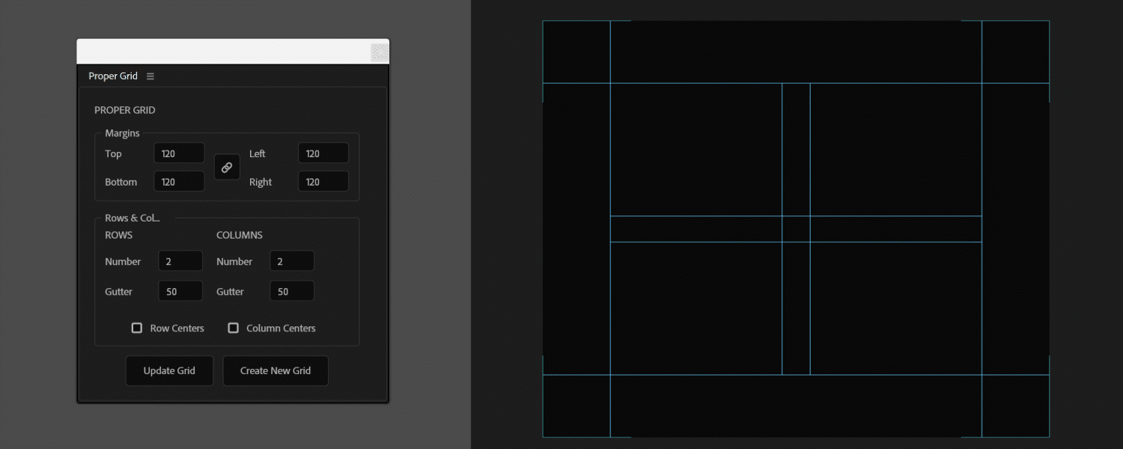This screenshot has width=1123, height=449.
Task: Click the bottom-right grid cell inside the canvas margins
Action: click(895, 308)
